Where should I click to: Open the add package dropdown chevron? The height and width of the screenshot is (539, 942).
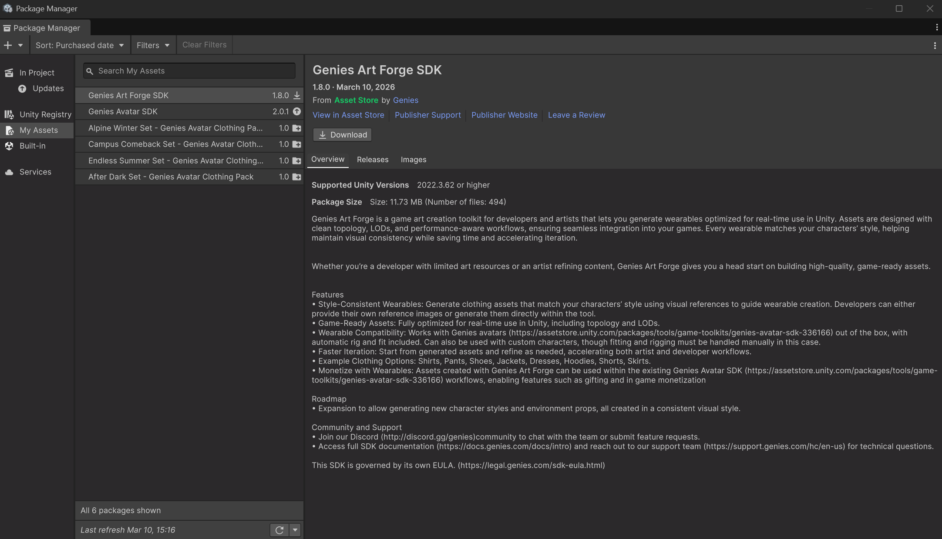(x=20, y=45)
